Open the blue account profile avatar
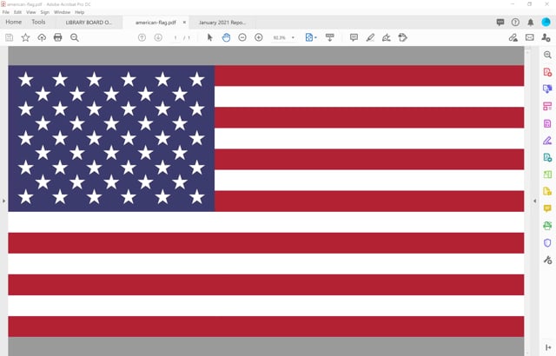Viewport: 556px width, 356px height. click(546, 22)
